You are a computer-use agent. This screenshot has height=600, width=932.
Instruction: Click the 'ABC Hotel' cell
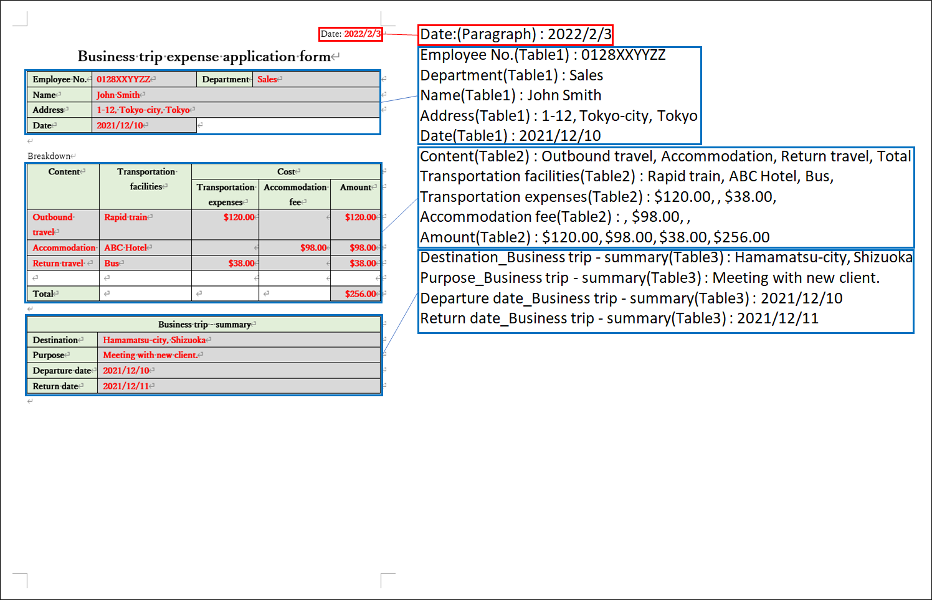coord(146,247)
